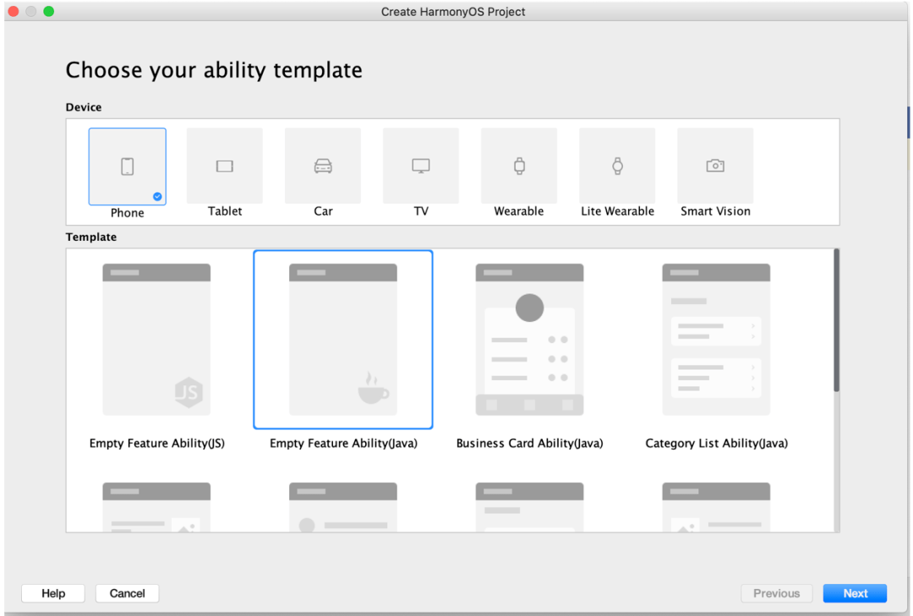Image resolution: width=913 pixels, height=616 pixels.
Task: Click the Phone label text
Action: point(127,213)
